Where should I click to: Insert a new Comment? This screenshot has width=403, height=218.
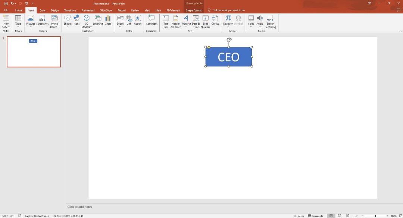[151, 20]
